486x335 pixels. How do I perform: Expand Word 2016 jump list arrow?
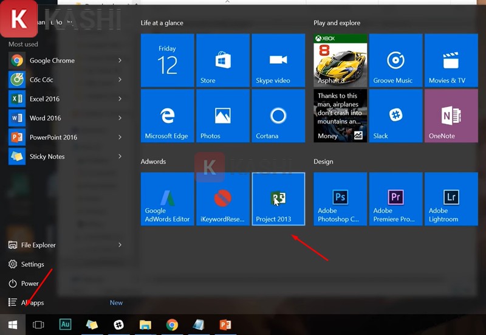click(120, 118)
